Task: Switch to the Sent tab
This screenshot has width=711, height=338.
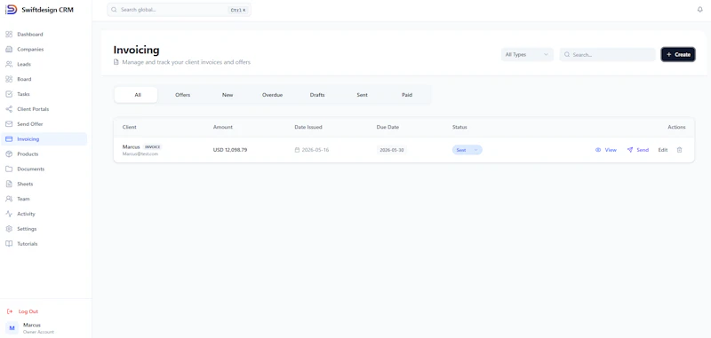Action: click(x=362, y=95)
